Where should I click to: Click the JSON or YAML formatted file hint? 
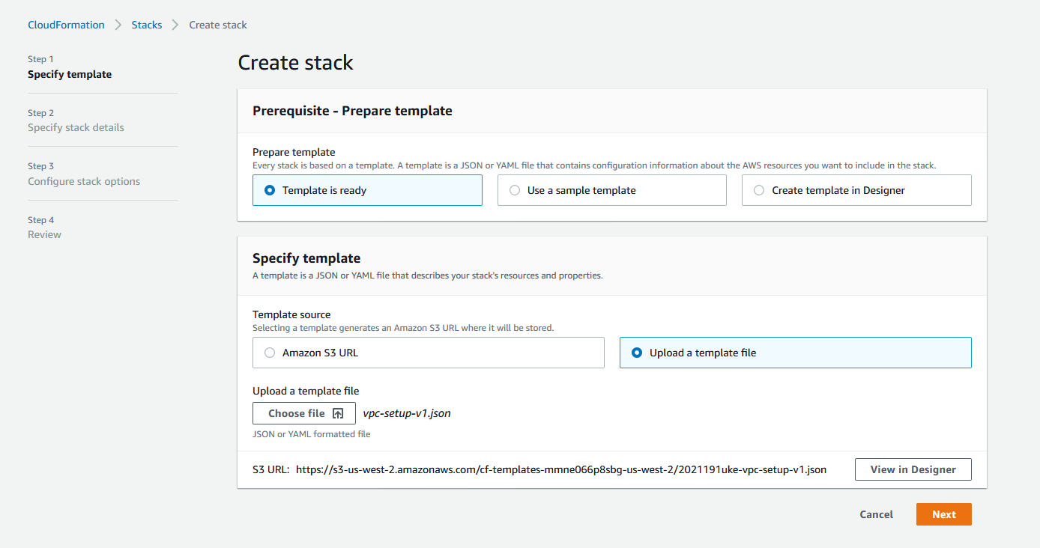311,434
